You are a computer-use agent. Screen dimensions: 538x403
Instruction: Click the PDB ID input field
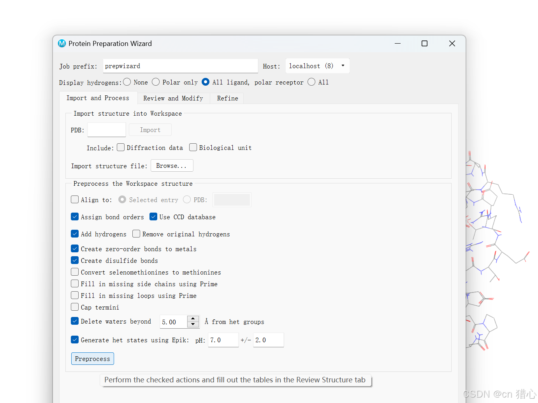[x=107, y=130]
